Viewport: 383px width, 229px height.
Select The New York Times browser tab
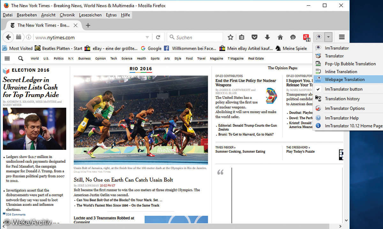tap(43, 25)
